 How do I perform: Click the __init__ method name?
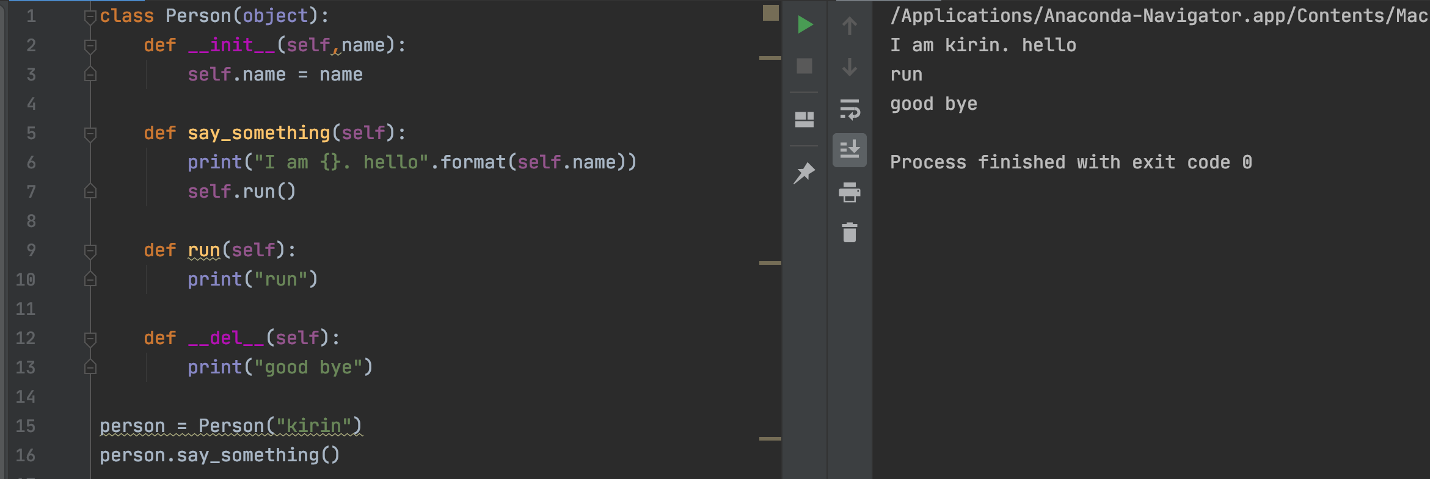[x=232, y=45]
